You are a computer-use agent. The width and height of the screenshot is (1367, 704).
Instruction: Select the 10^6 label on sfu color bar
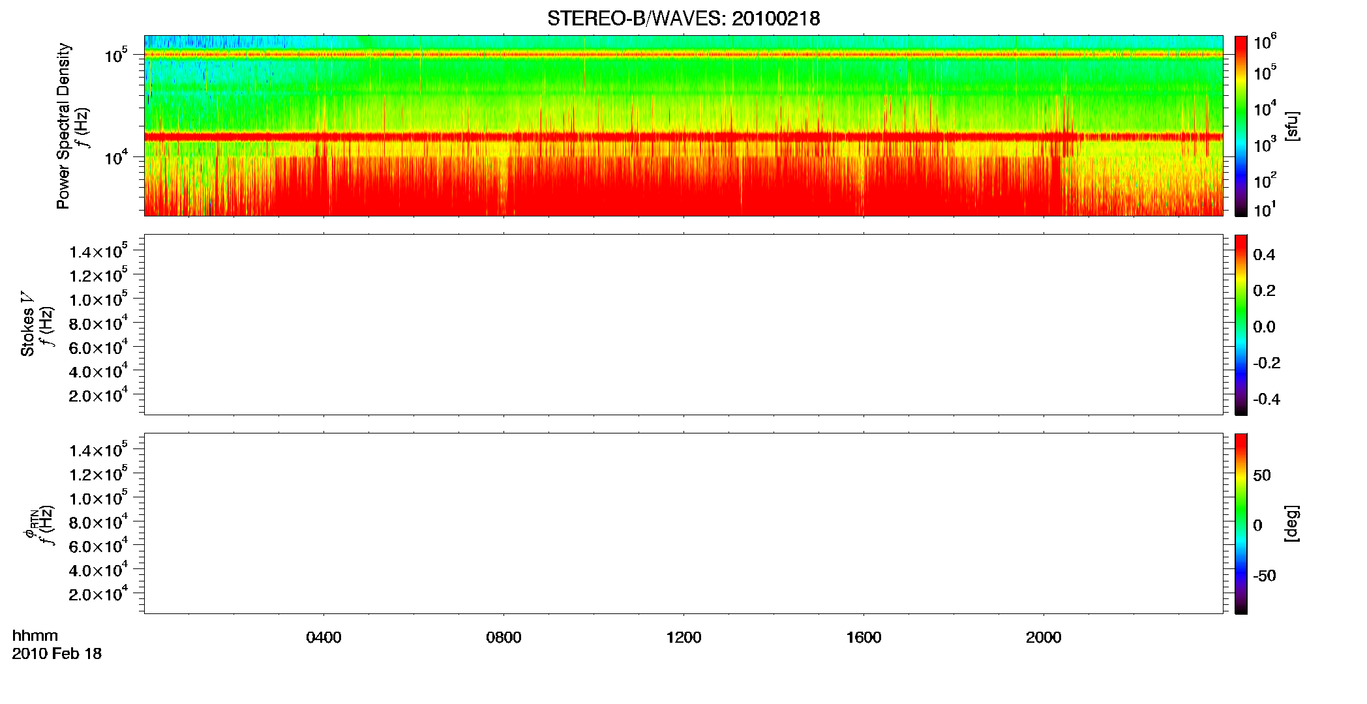[1265, 43]
